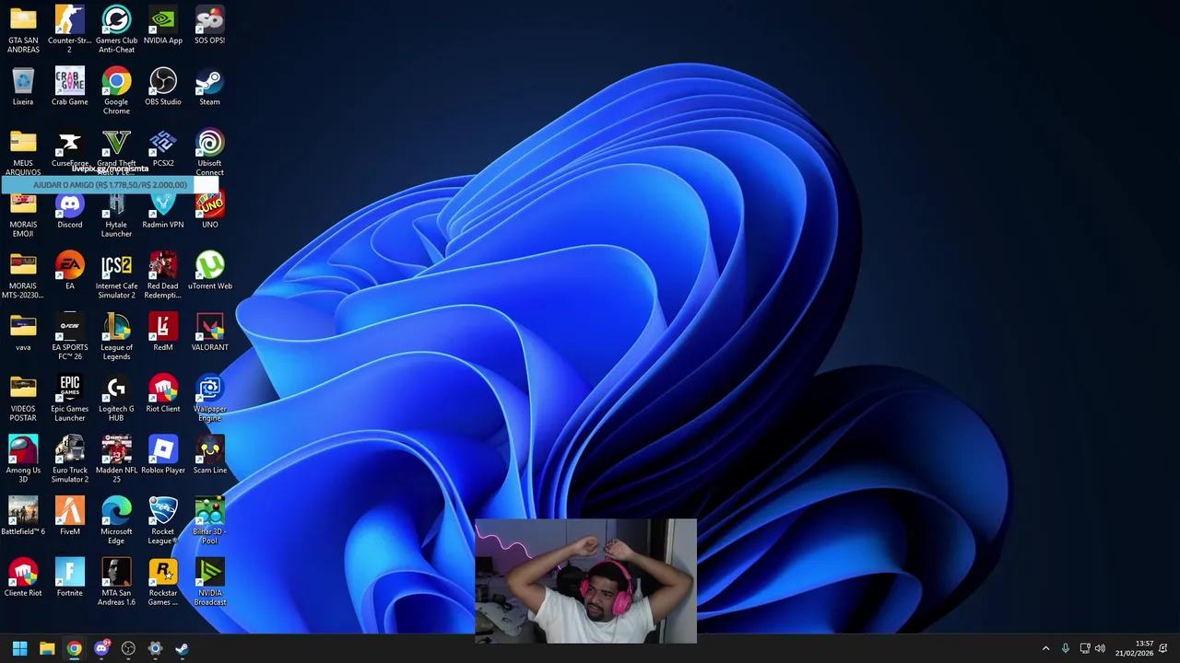
Task: Open the OBS Studio desktop shortcut
Action: [163, 87]
